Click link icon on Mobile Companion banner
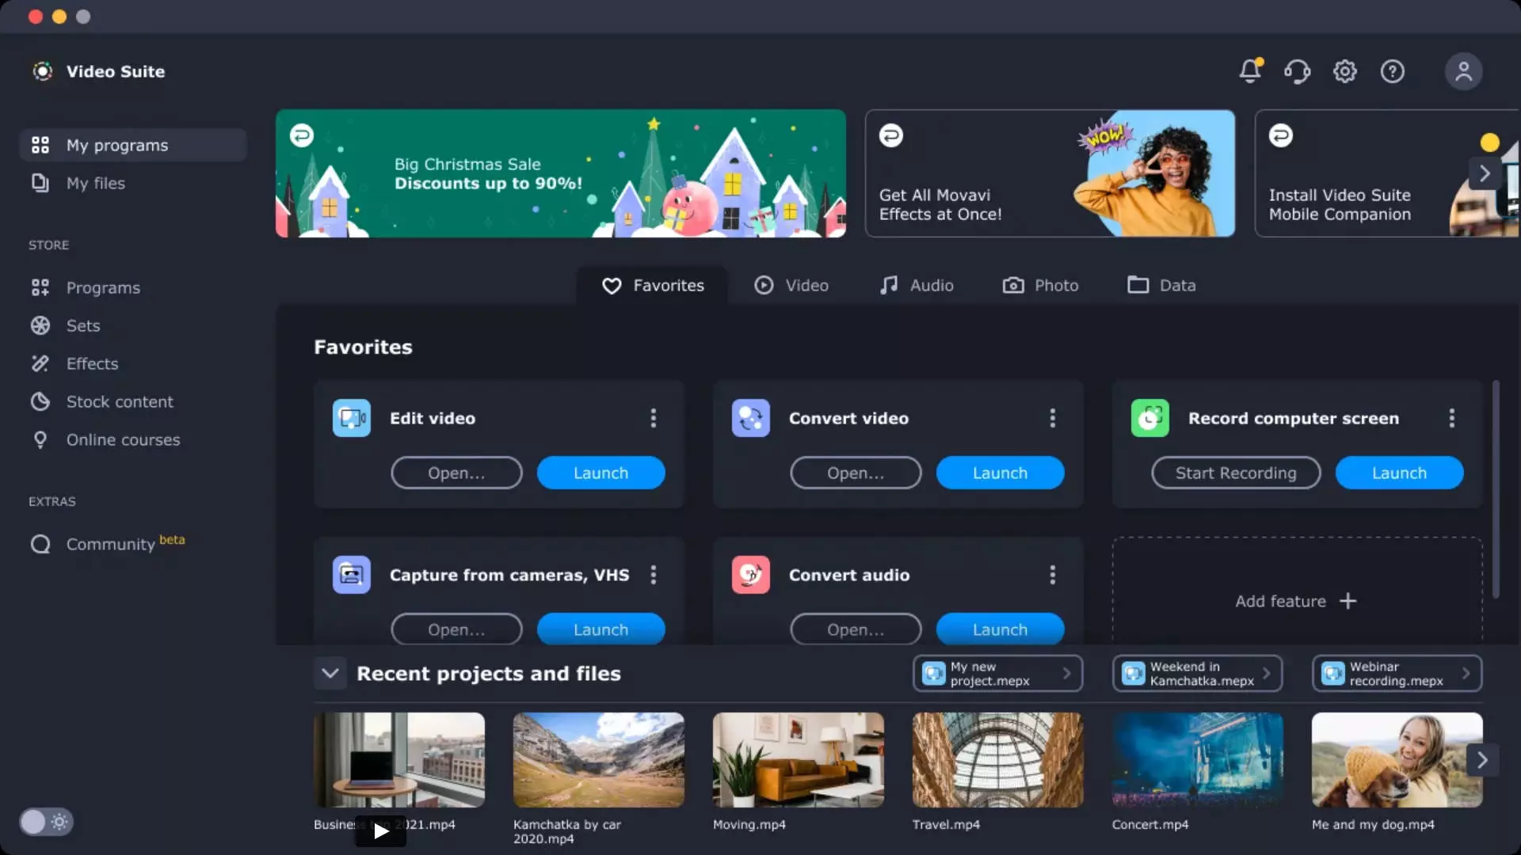Viewport: 1521px width, 855px height. tap(1281, 135)
